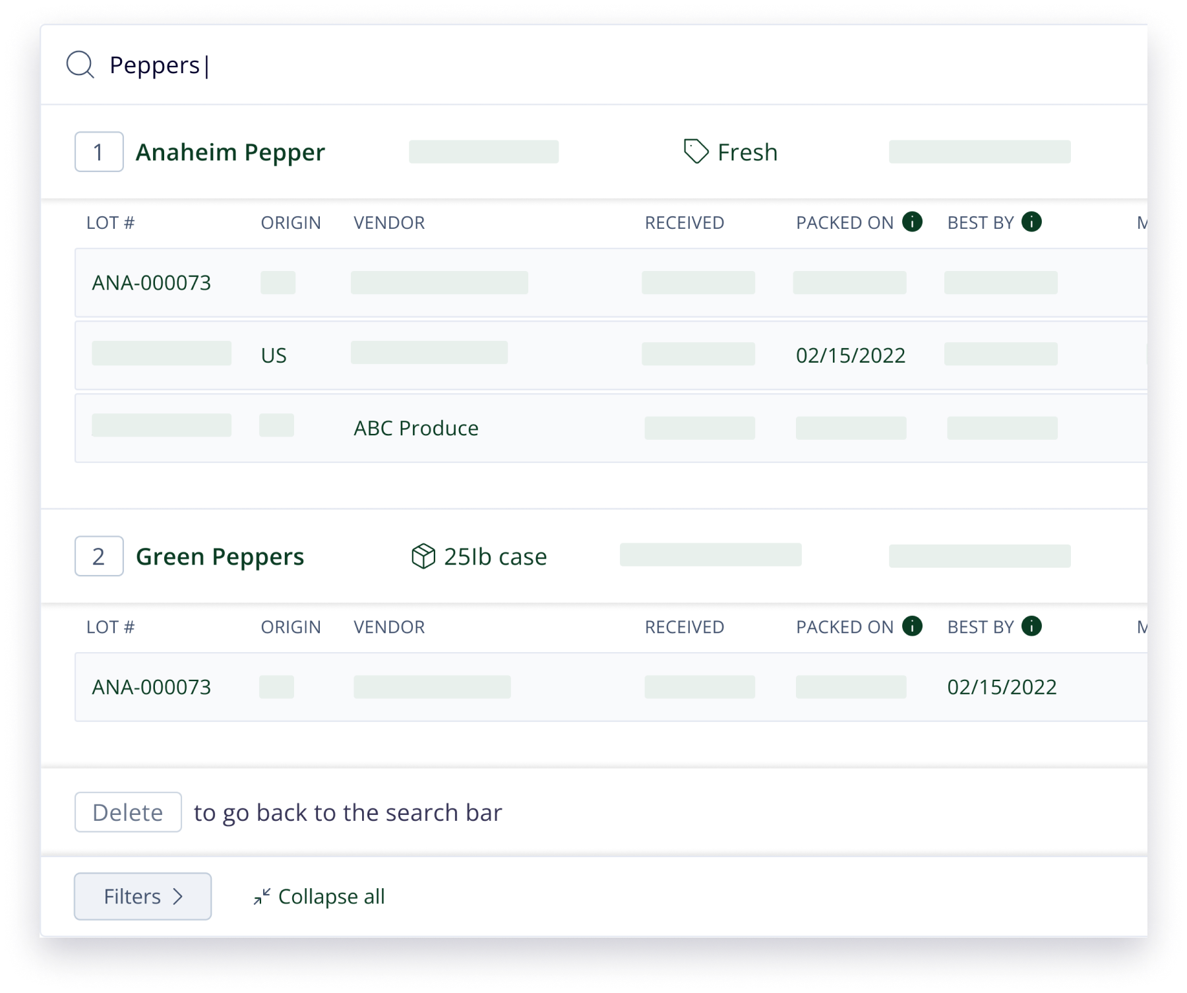Click the Delete key button
The height and width of the screenshot is (993, 1187).
pos(128,812)
